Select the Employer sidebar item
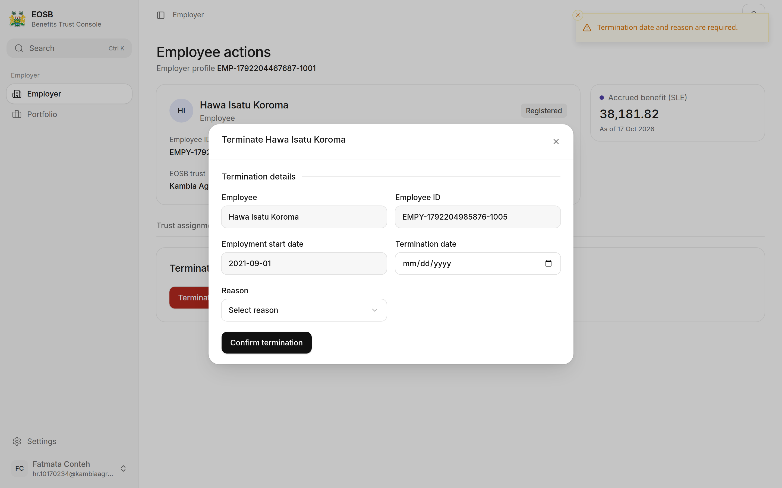Screen dimensions: 782x488 pos(69,94)
